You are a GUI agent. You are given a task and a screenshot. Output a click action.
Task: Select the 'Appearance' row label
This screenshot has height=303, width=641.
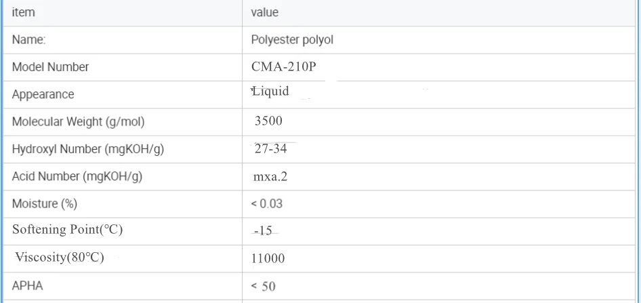pyautogui.click(x=43, y=94)
